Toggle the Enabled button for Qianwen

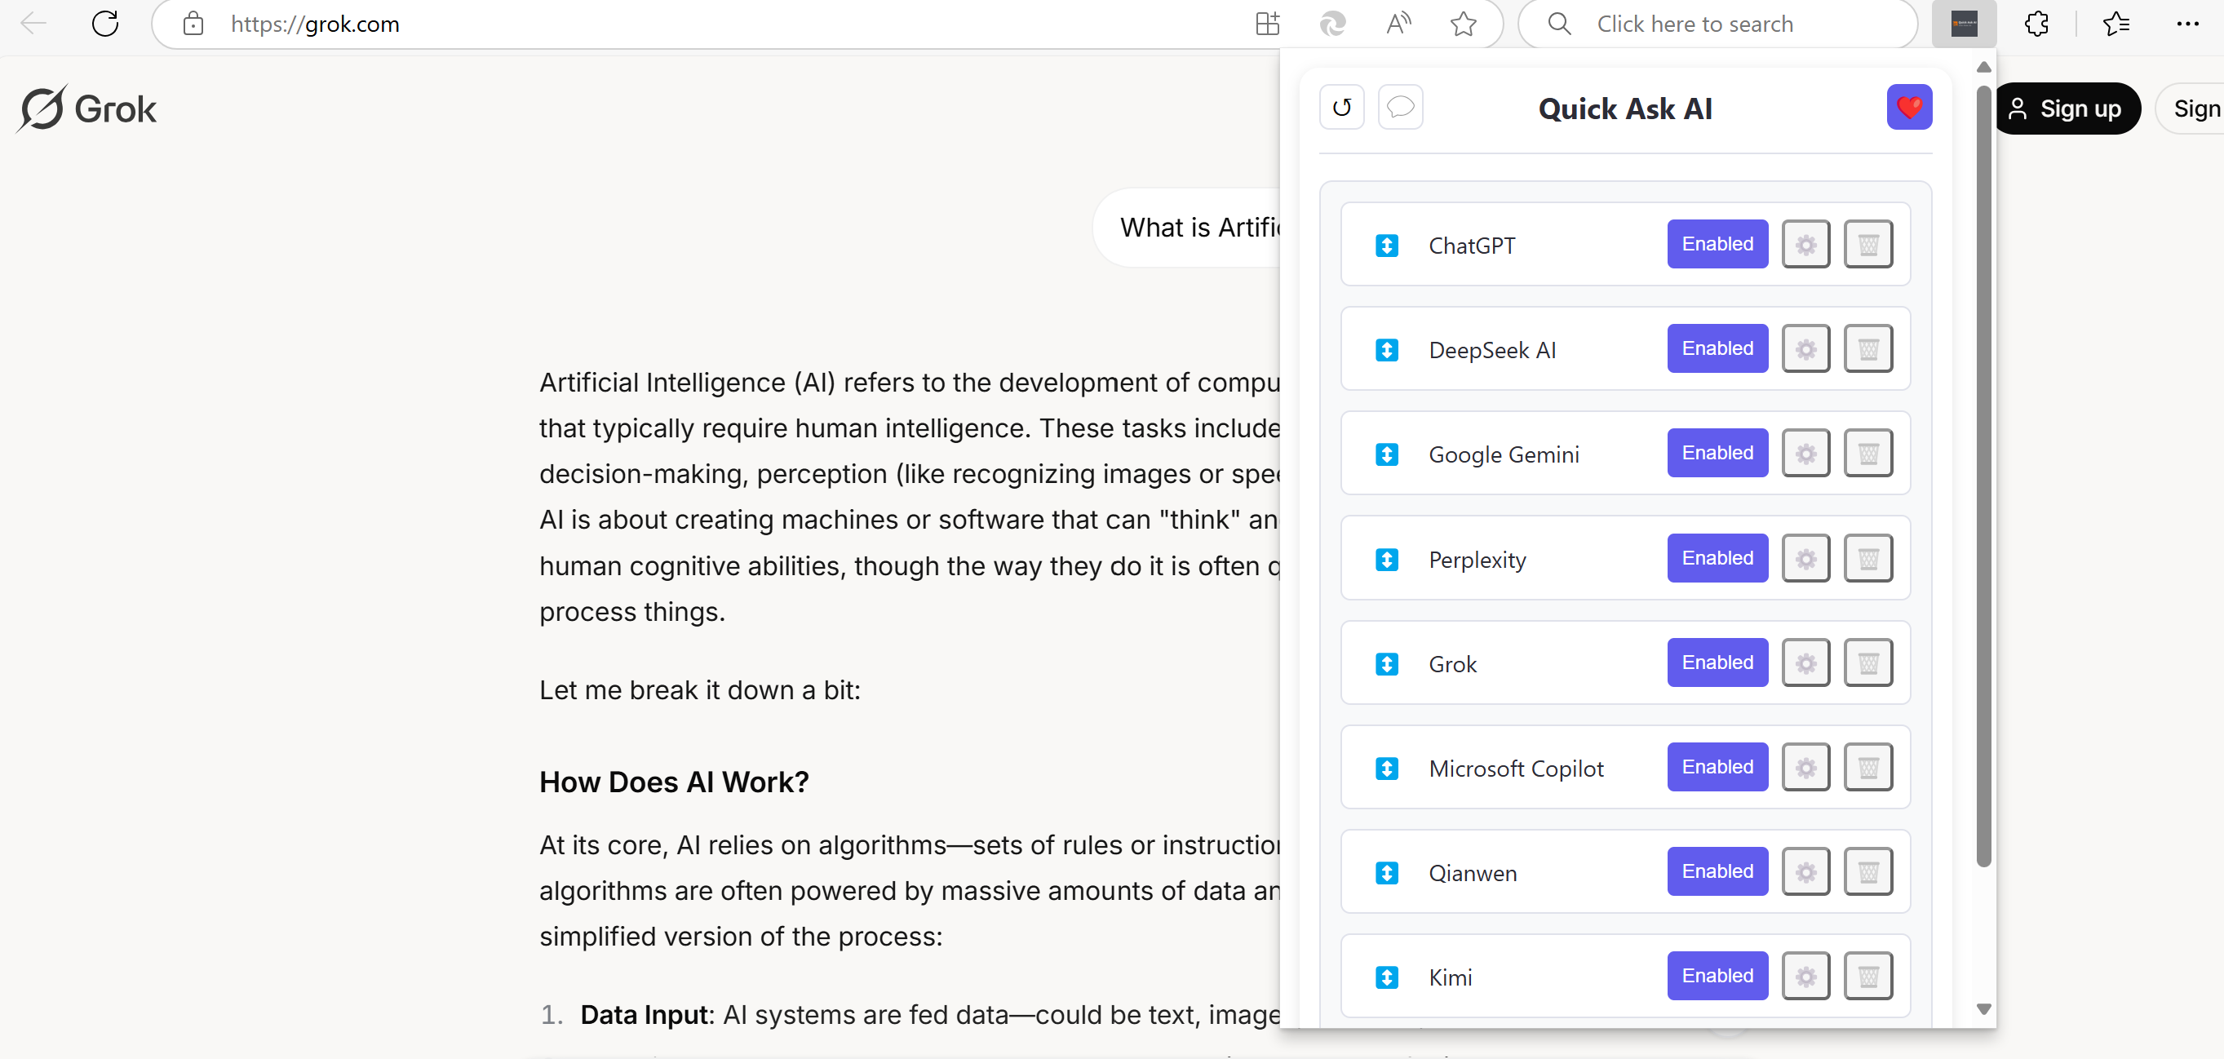(1717, 871)
